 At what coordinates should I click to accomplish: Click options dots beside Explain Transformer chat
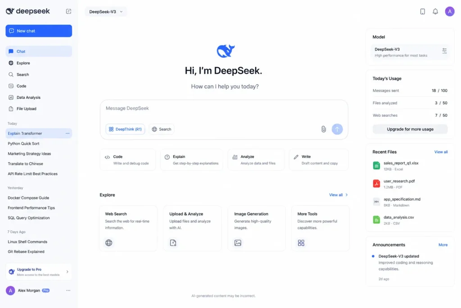click(x=68, y=133)
